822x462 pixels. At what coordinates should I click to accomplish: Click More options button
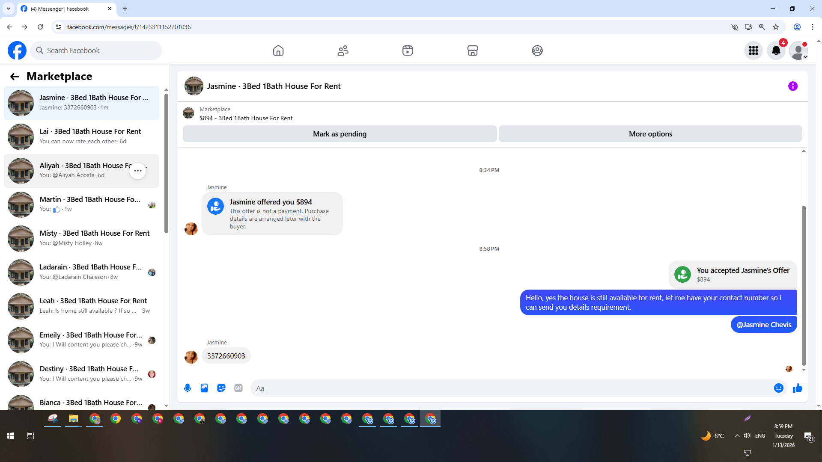click(x=650, y=134)
